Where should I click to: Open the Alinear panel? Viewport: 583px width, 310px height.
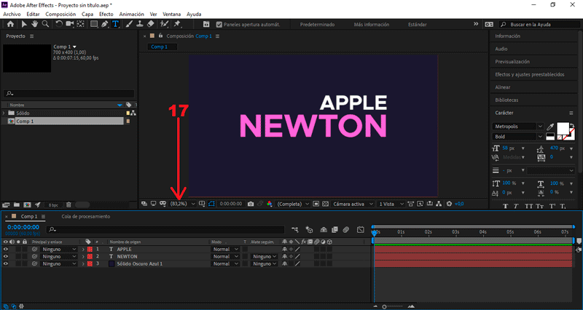(x=503, y=87)
